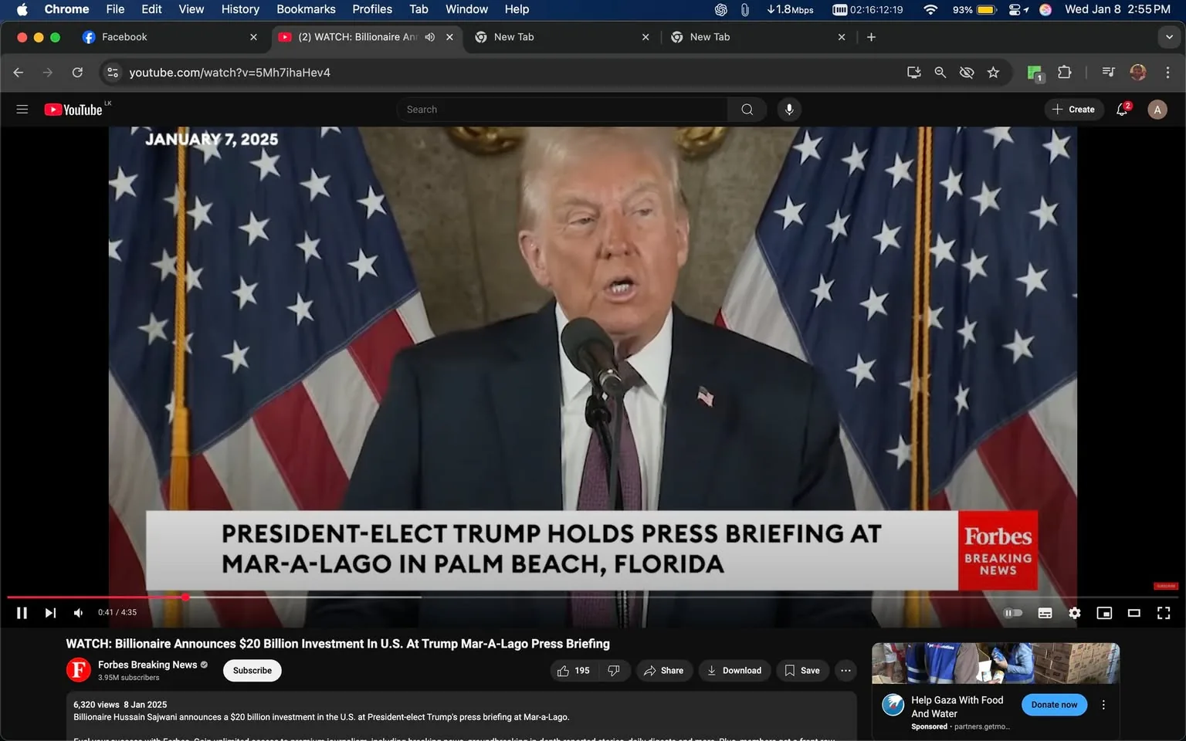Open the three-dot menu on the Gaza ad
Viewport: 1186px width, 741px height.
tap(1103, 704)
